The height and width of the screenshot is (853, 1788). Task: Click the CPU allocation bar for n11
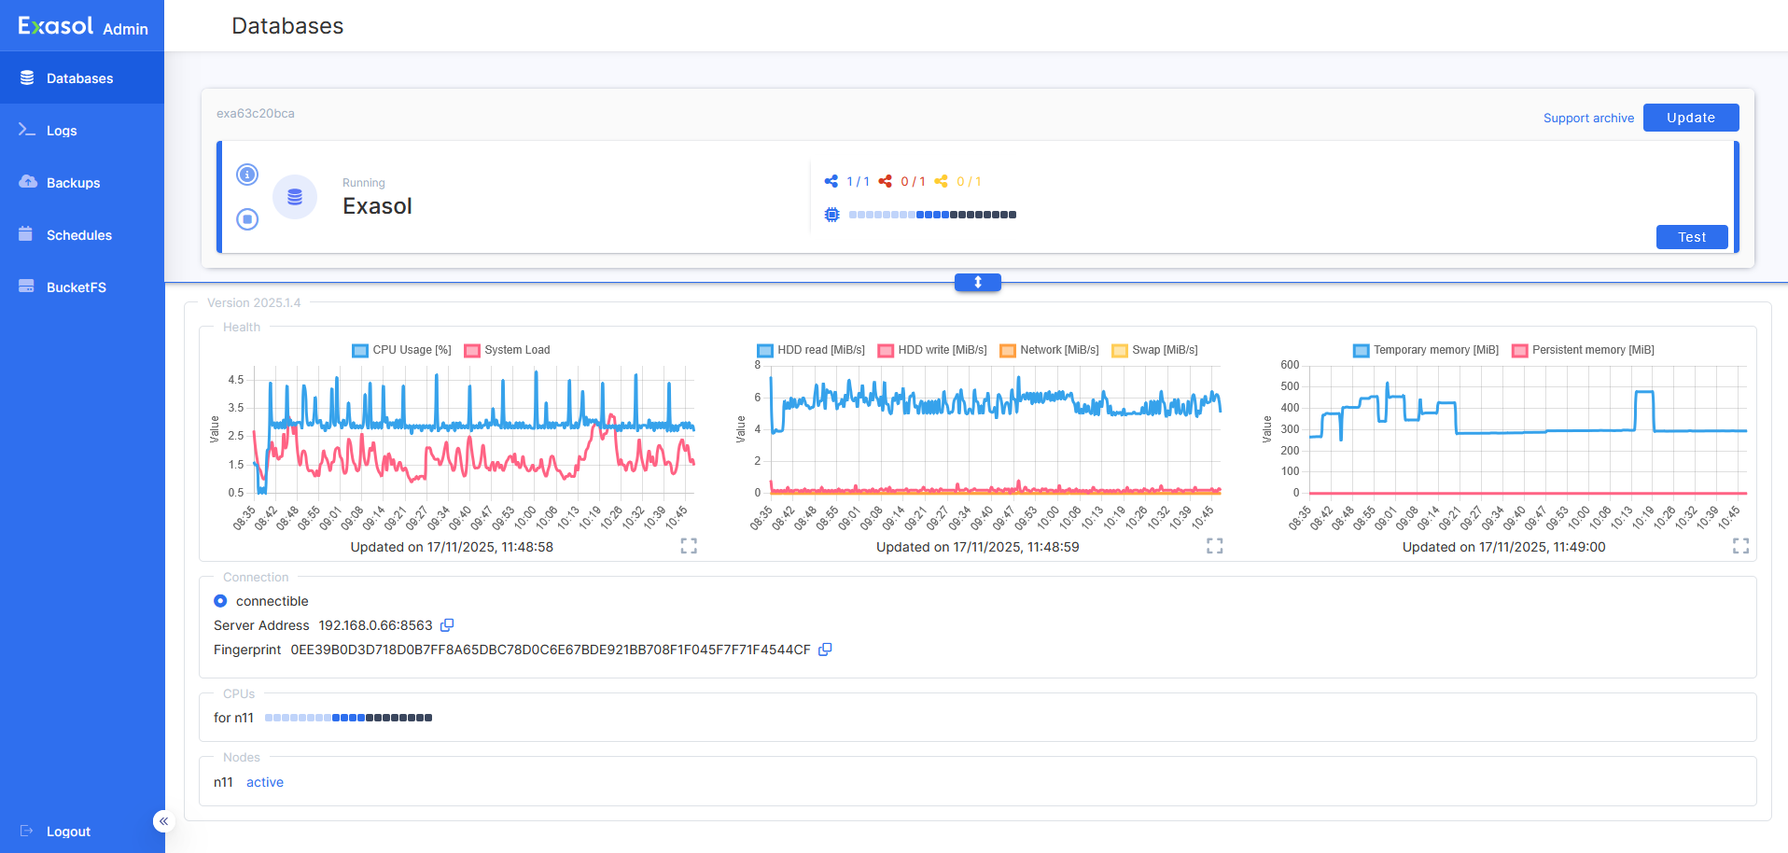click(x=347, y=718)
